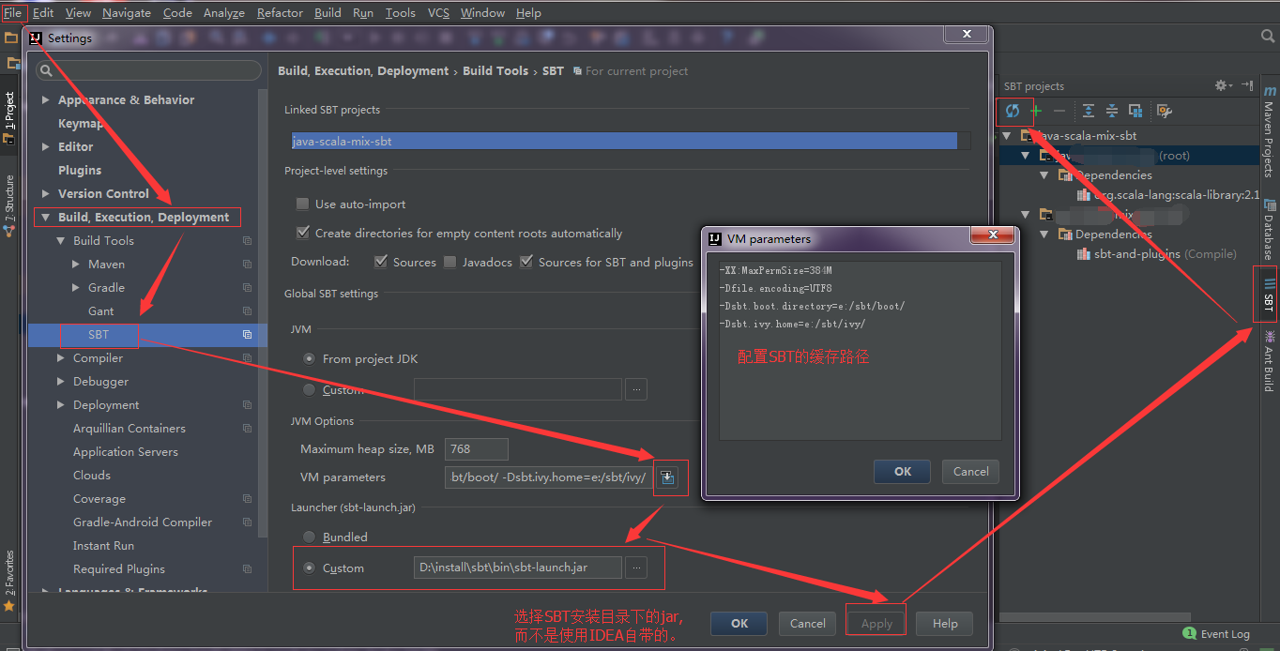
Task: Open the Window menu
Action: point(482,13)
